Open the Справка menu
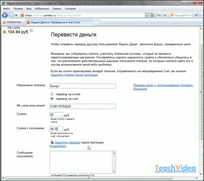Image resolution: width=204 pixels, height=181 pixels. [x=70, y=9]
